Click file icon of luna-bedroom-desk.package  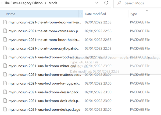[5, 109]
